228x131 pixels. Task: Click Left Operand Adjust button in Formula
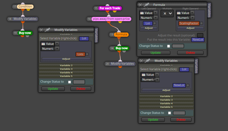click(x=149, y=28)
